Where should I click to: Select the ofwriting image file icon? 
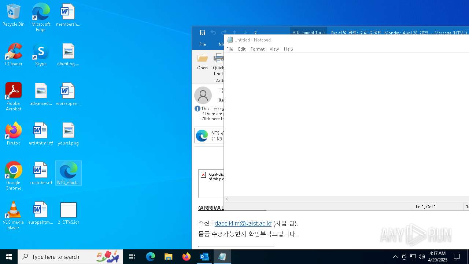click(68, 55)
